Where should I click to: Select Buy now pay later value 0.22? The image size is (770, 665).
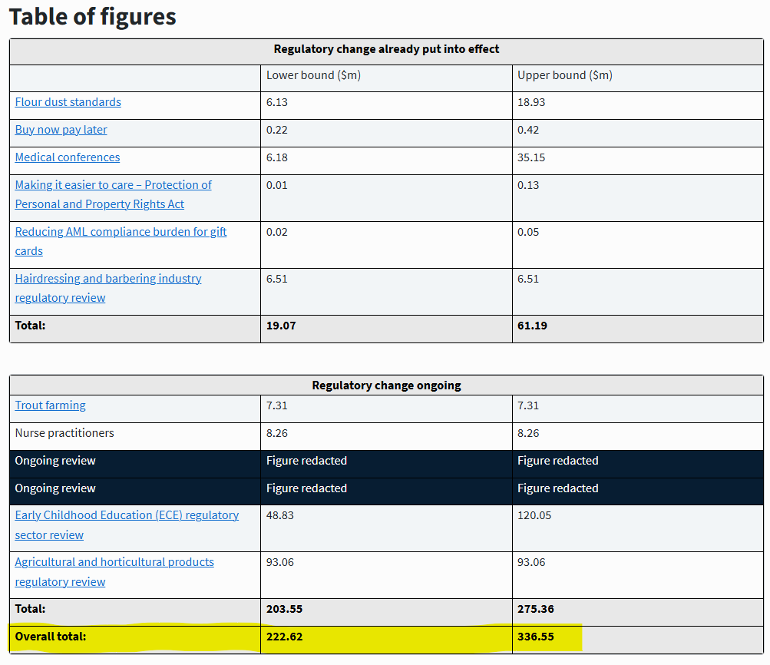point(277,130)
